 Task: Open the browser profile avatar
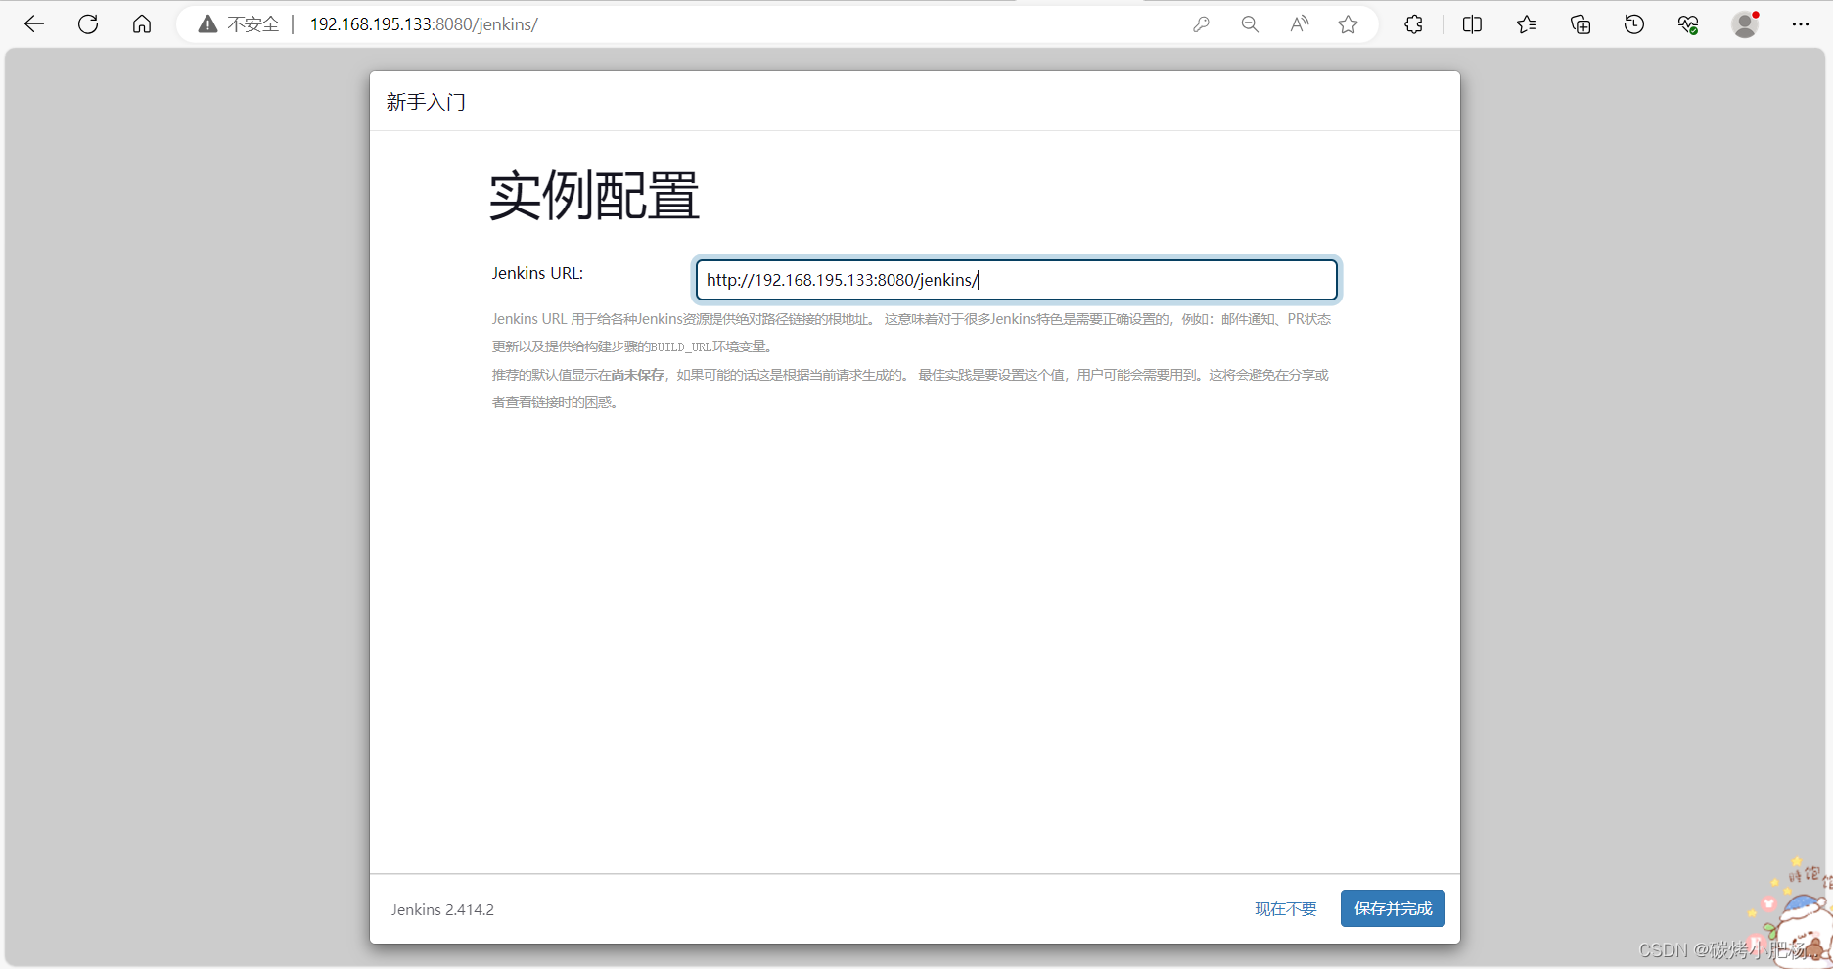coord(1746,23)
